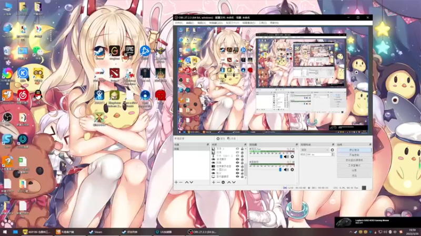Show the 图像 2 source with its eye icon
The width and height of the screenshot is (421, 236).
pyautogui.click(x=238, y=149)
